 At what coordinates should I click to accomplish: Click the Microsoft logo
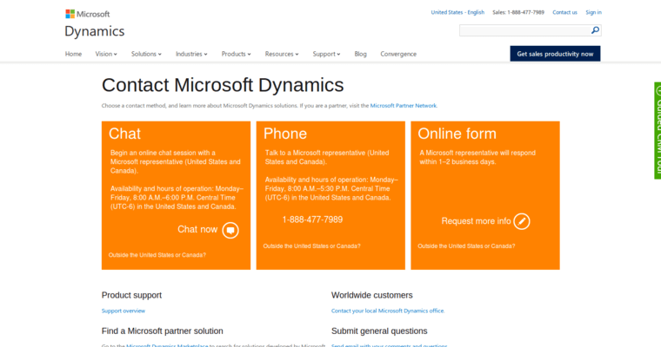pos(87,14)
